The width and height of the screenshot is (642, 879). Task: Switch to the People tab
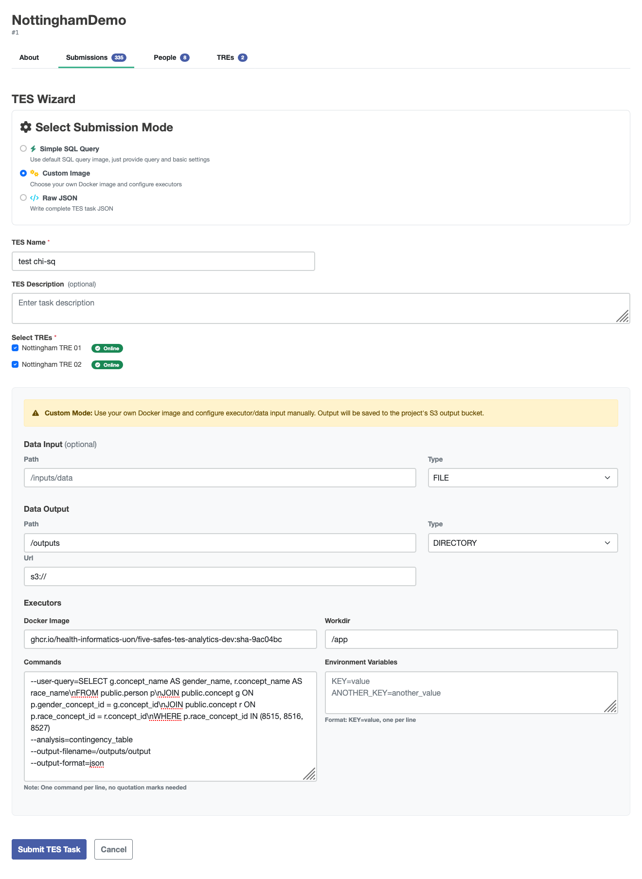pyautogui.click(x=171, y=57)
